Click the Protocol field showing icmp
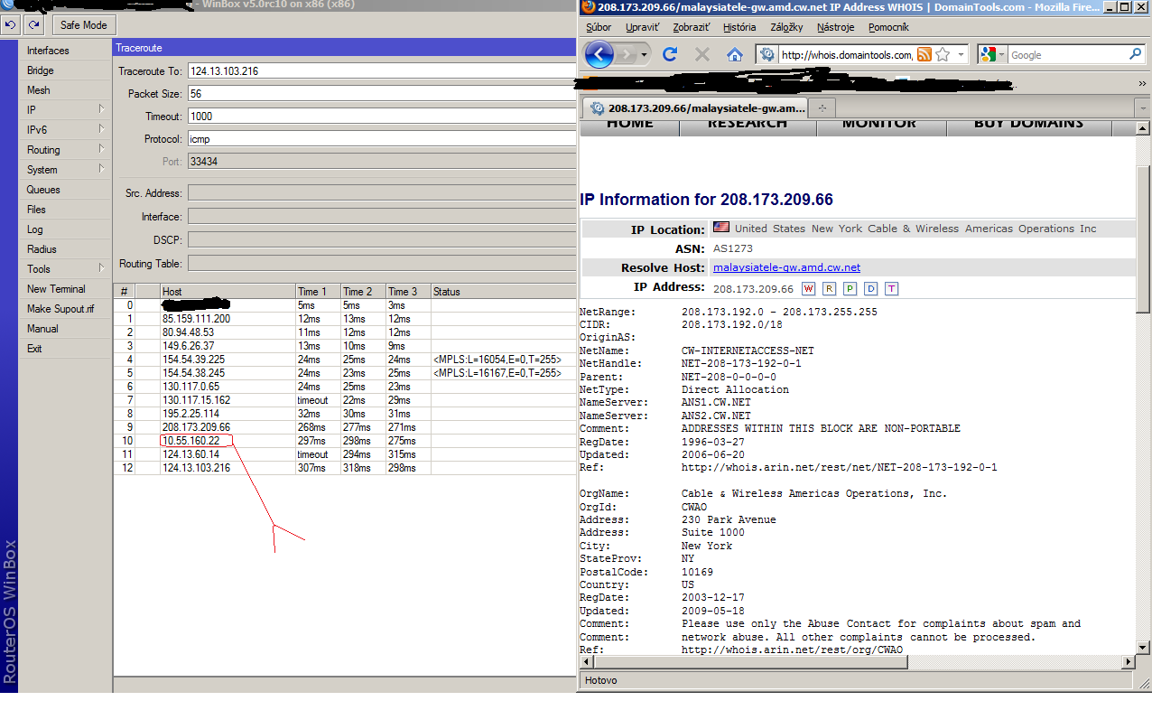The image size is (1152, 701). coord(381,139)
